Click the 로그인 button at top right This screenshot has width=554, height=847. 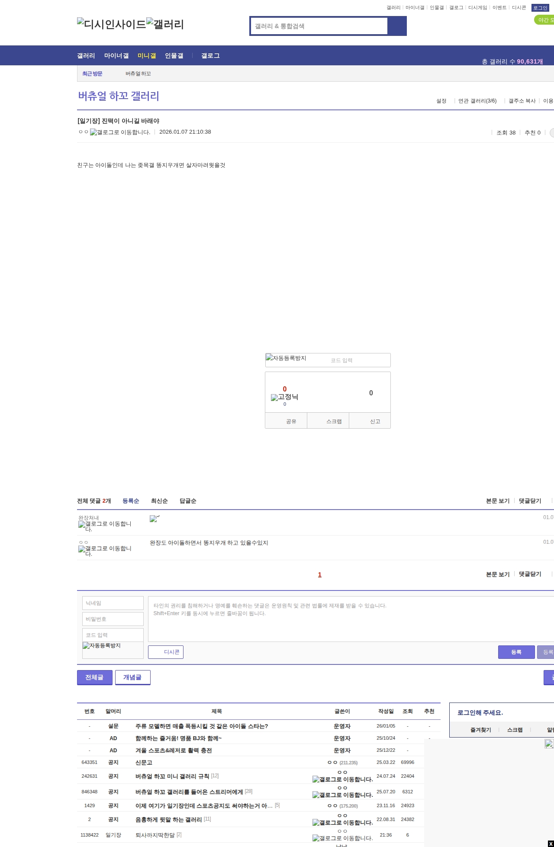tap(540, 8)
